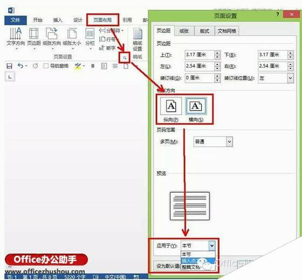Open the 页边距 margins ribbon button
This screenshot has width=302, height=280.
[x=34, y=38]
